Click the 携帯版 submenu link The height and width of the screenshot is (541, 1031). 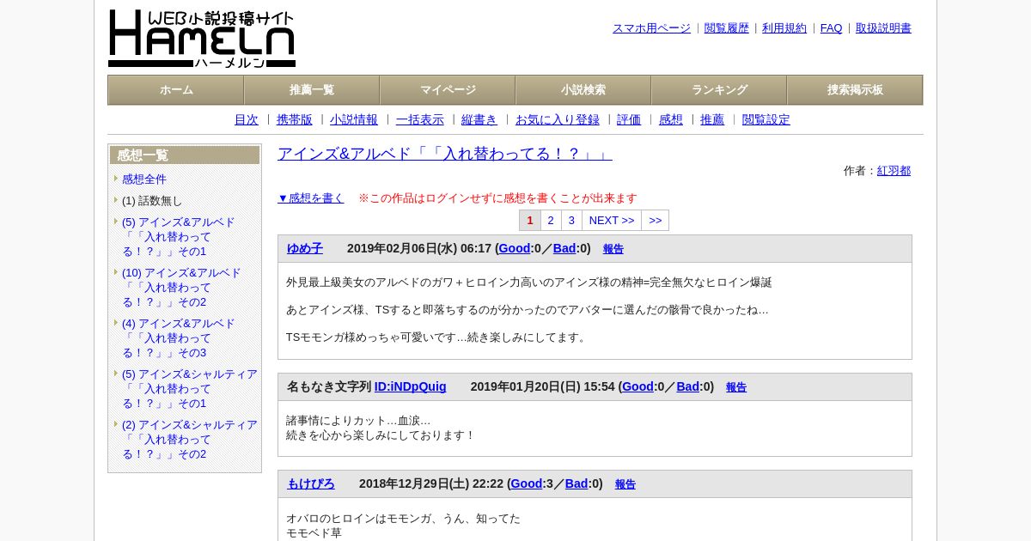[295, 120]
